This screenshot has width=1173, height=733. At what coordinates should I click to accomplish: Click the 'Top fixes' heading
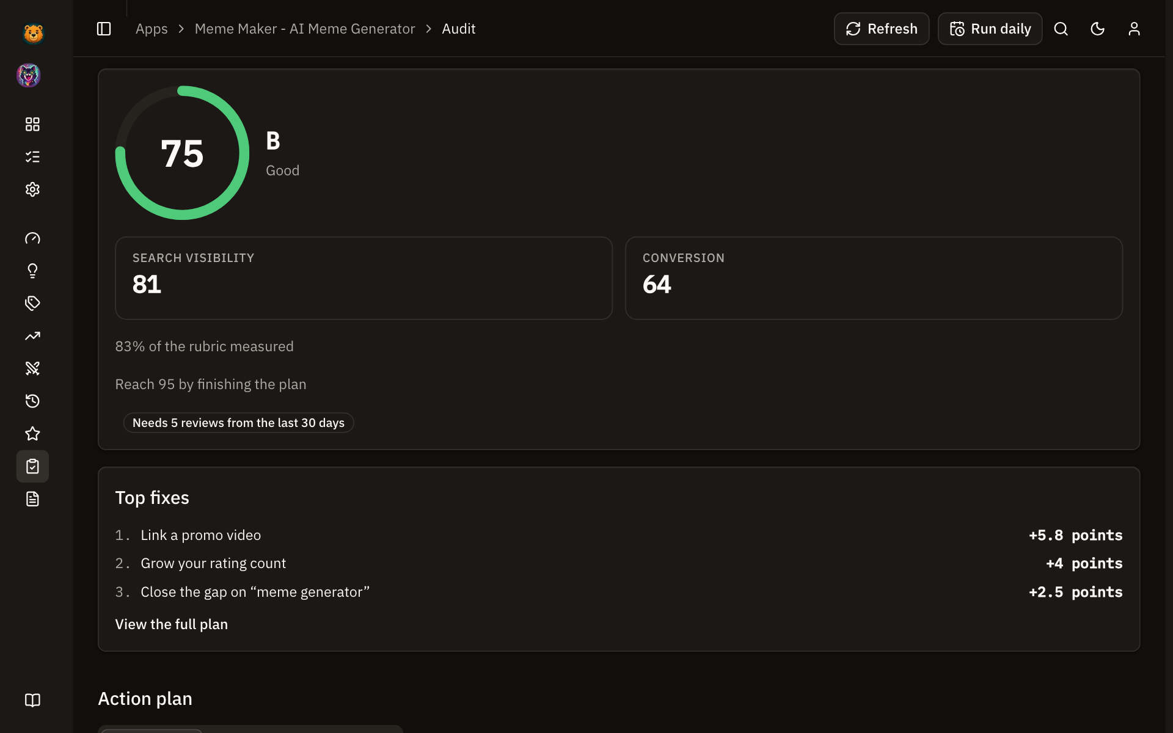point(152,498)
